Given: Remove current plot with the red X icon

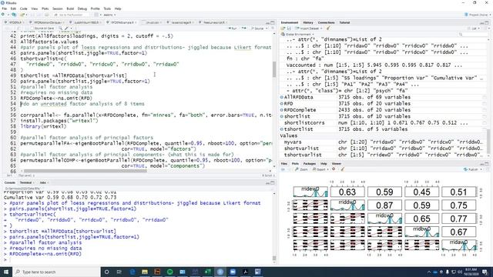Looking at the screenshot, I should tap(334, 169).
